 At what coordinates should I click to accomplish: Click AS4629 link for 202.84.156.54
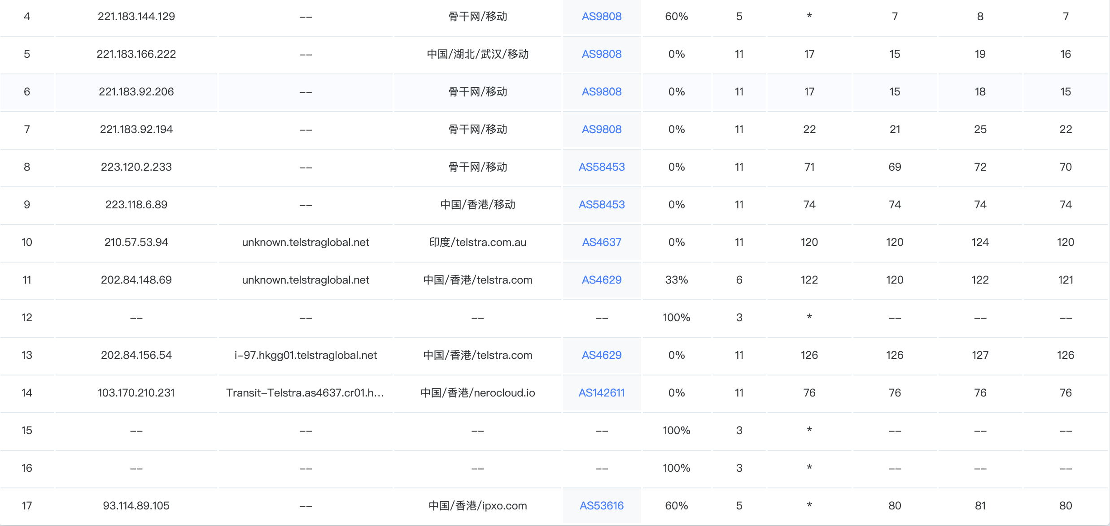click(x=601, y=355)
